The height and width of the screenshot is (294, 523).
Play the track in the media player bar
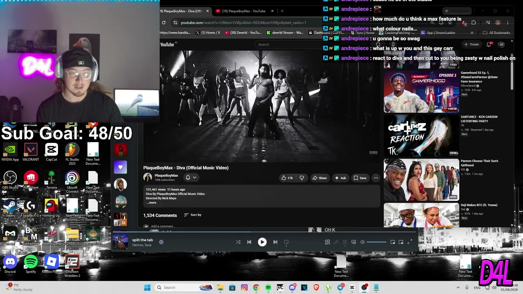point(262,242)
